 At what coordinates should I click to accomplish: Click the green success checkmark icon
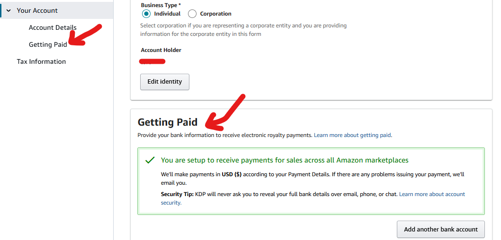[150, 160]
